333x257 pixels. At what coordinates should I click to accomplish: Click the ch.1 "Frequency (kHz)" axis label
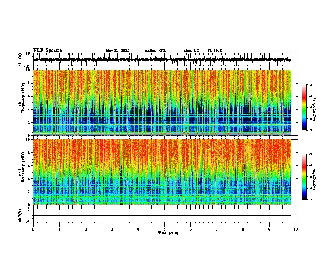click(24, 97)
